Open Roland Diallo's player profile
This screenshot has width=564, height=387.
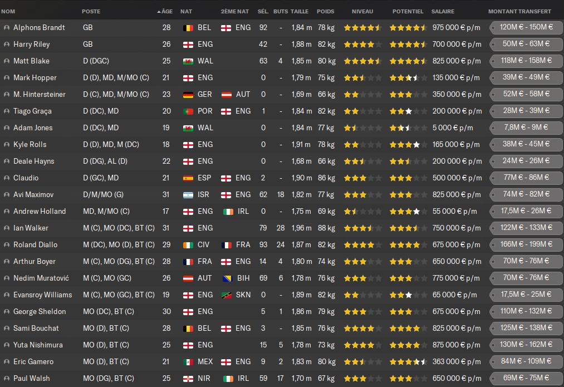35,245
